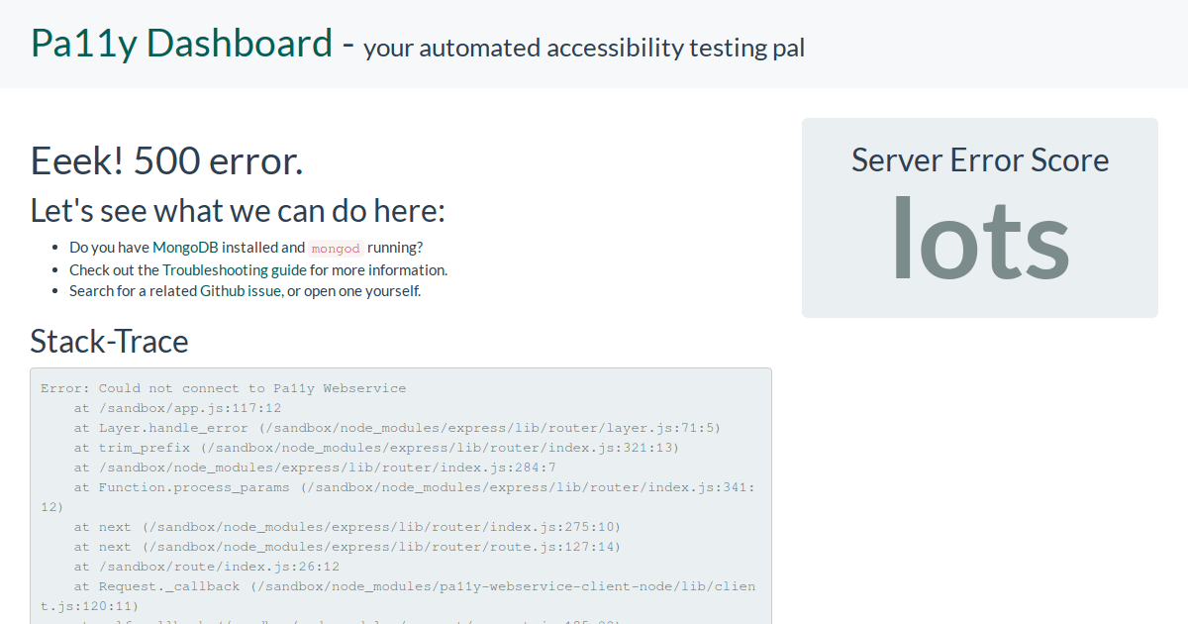The image size is (1188, 624).
Task: Click the large 'lots' score text
Action: click(x=979, y=238)
